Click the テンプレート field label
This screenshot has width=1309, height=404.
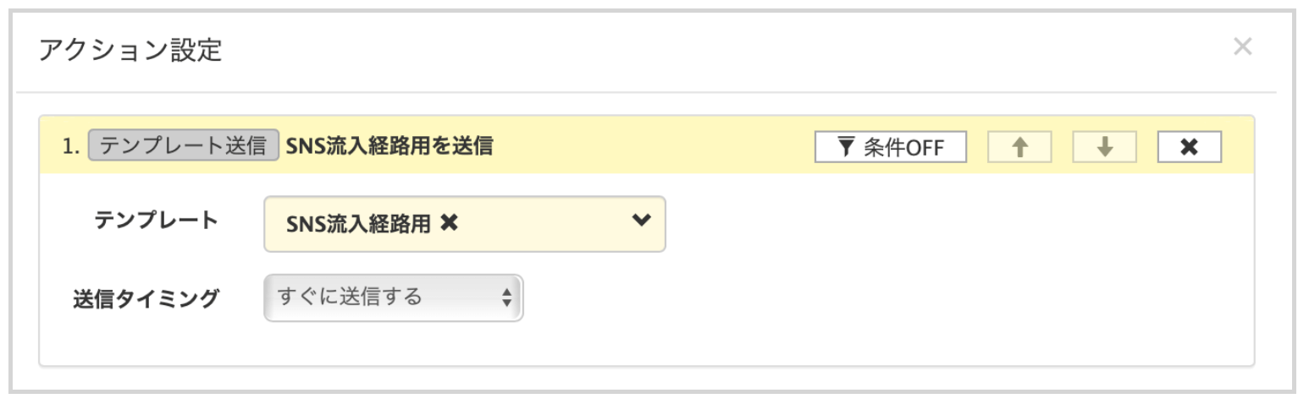pos(156,221)
